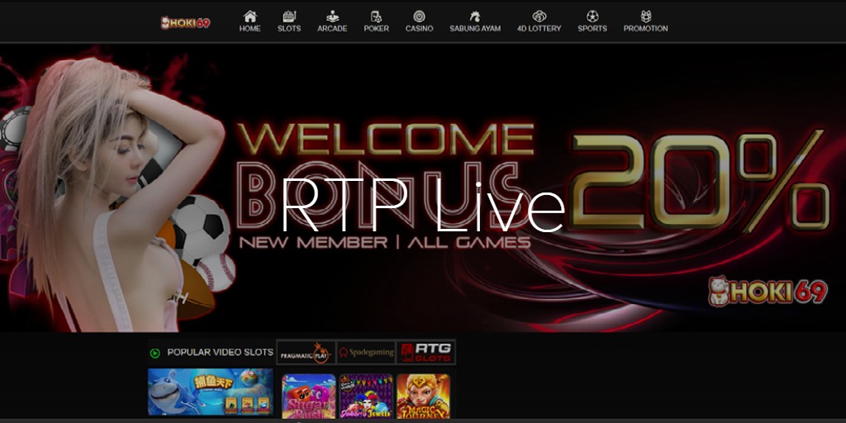Click the Hoki69 logo in the header
Viewport: 846px width, 423px height.
185,22
